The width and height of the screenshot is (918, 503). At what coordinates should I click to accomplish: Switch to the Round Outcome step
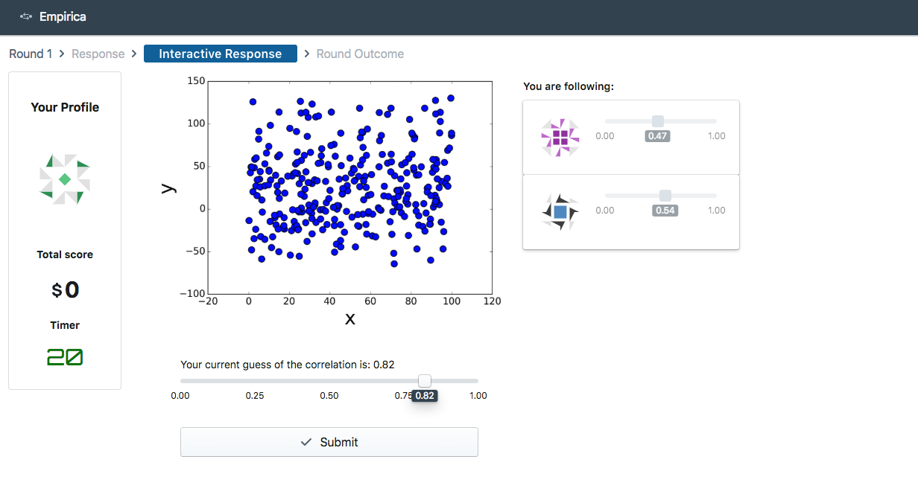click(360, 54)
